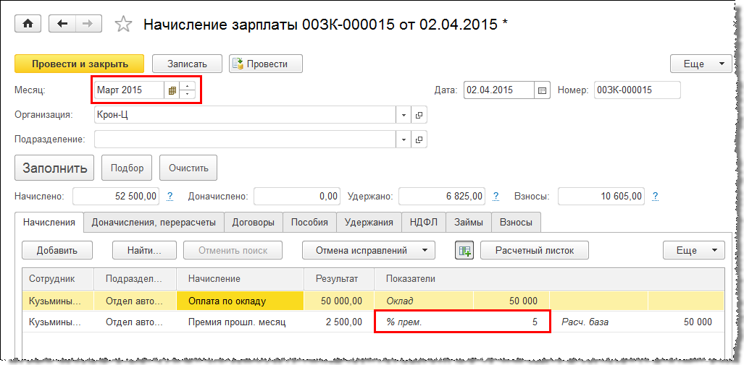The image size is (744, 365).
Task: Open the month picker icon next to Март 2015
Action: (x=172, y=90)
